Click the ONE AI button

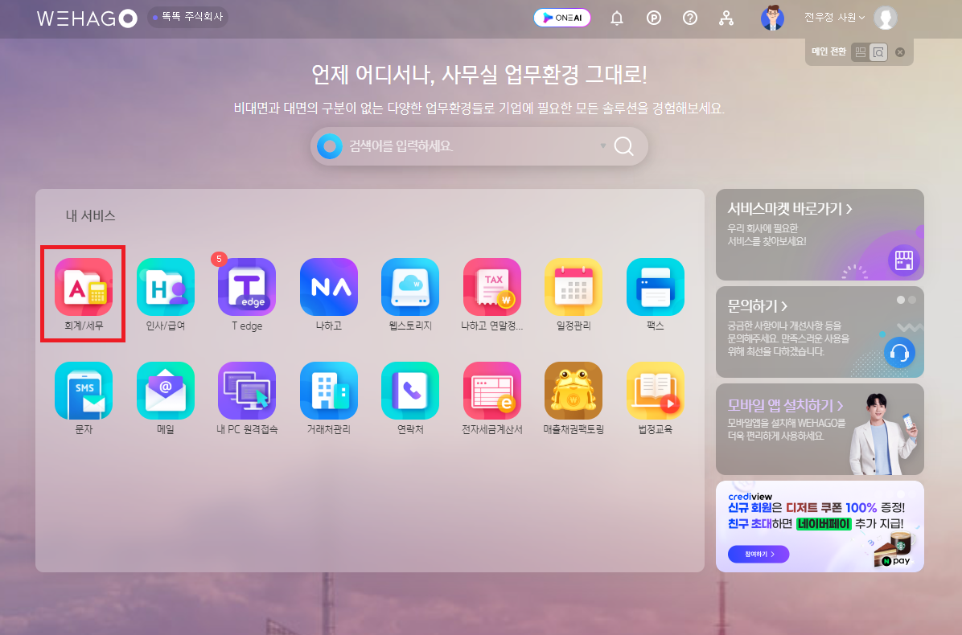tap(562, 18)
